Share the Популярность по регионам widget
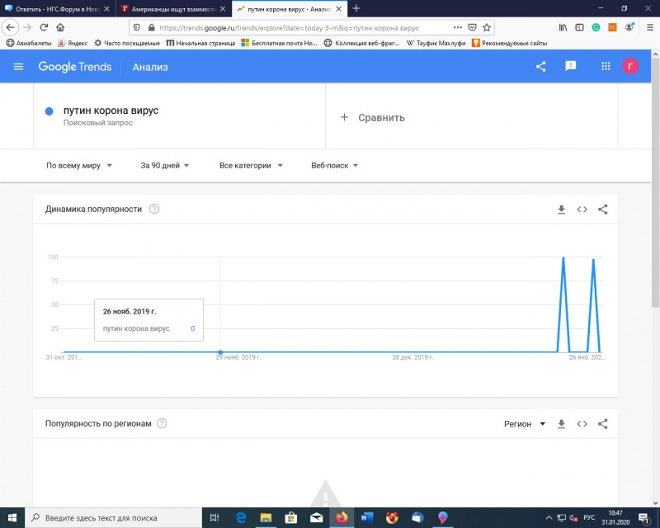This screenshot has height=528, width=660. pos(603,424)
